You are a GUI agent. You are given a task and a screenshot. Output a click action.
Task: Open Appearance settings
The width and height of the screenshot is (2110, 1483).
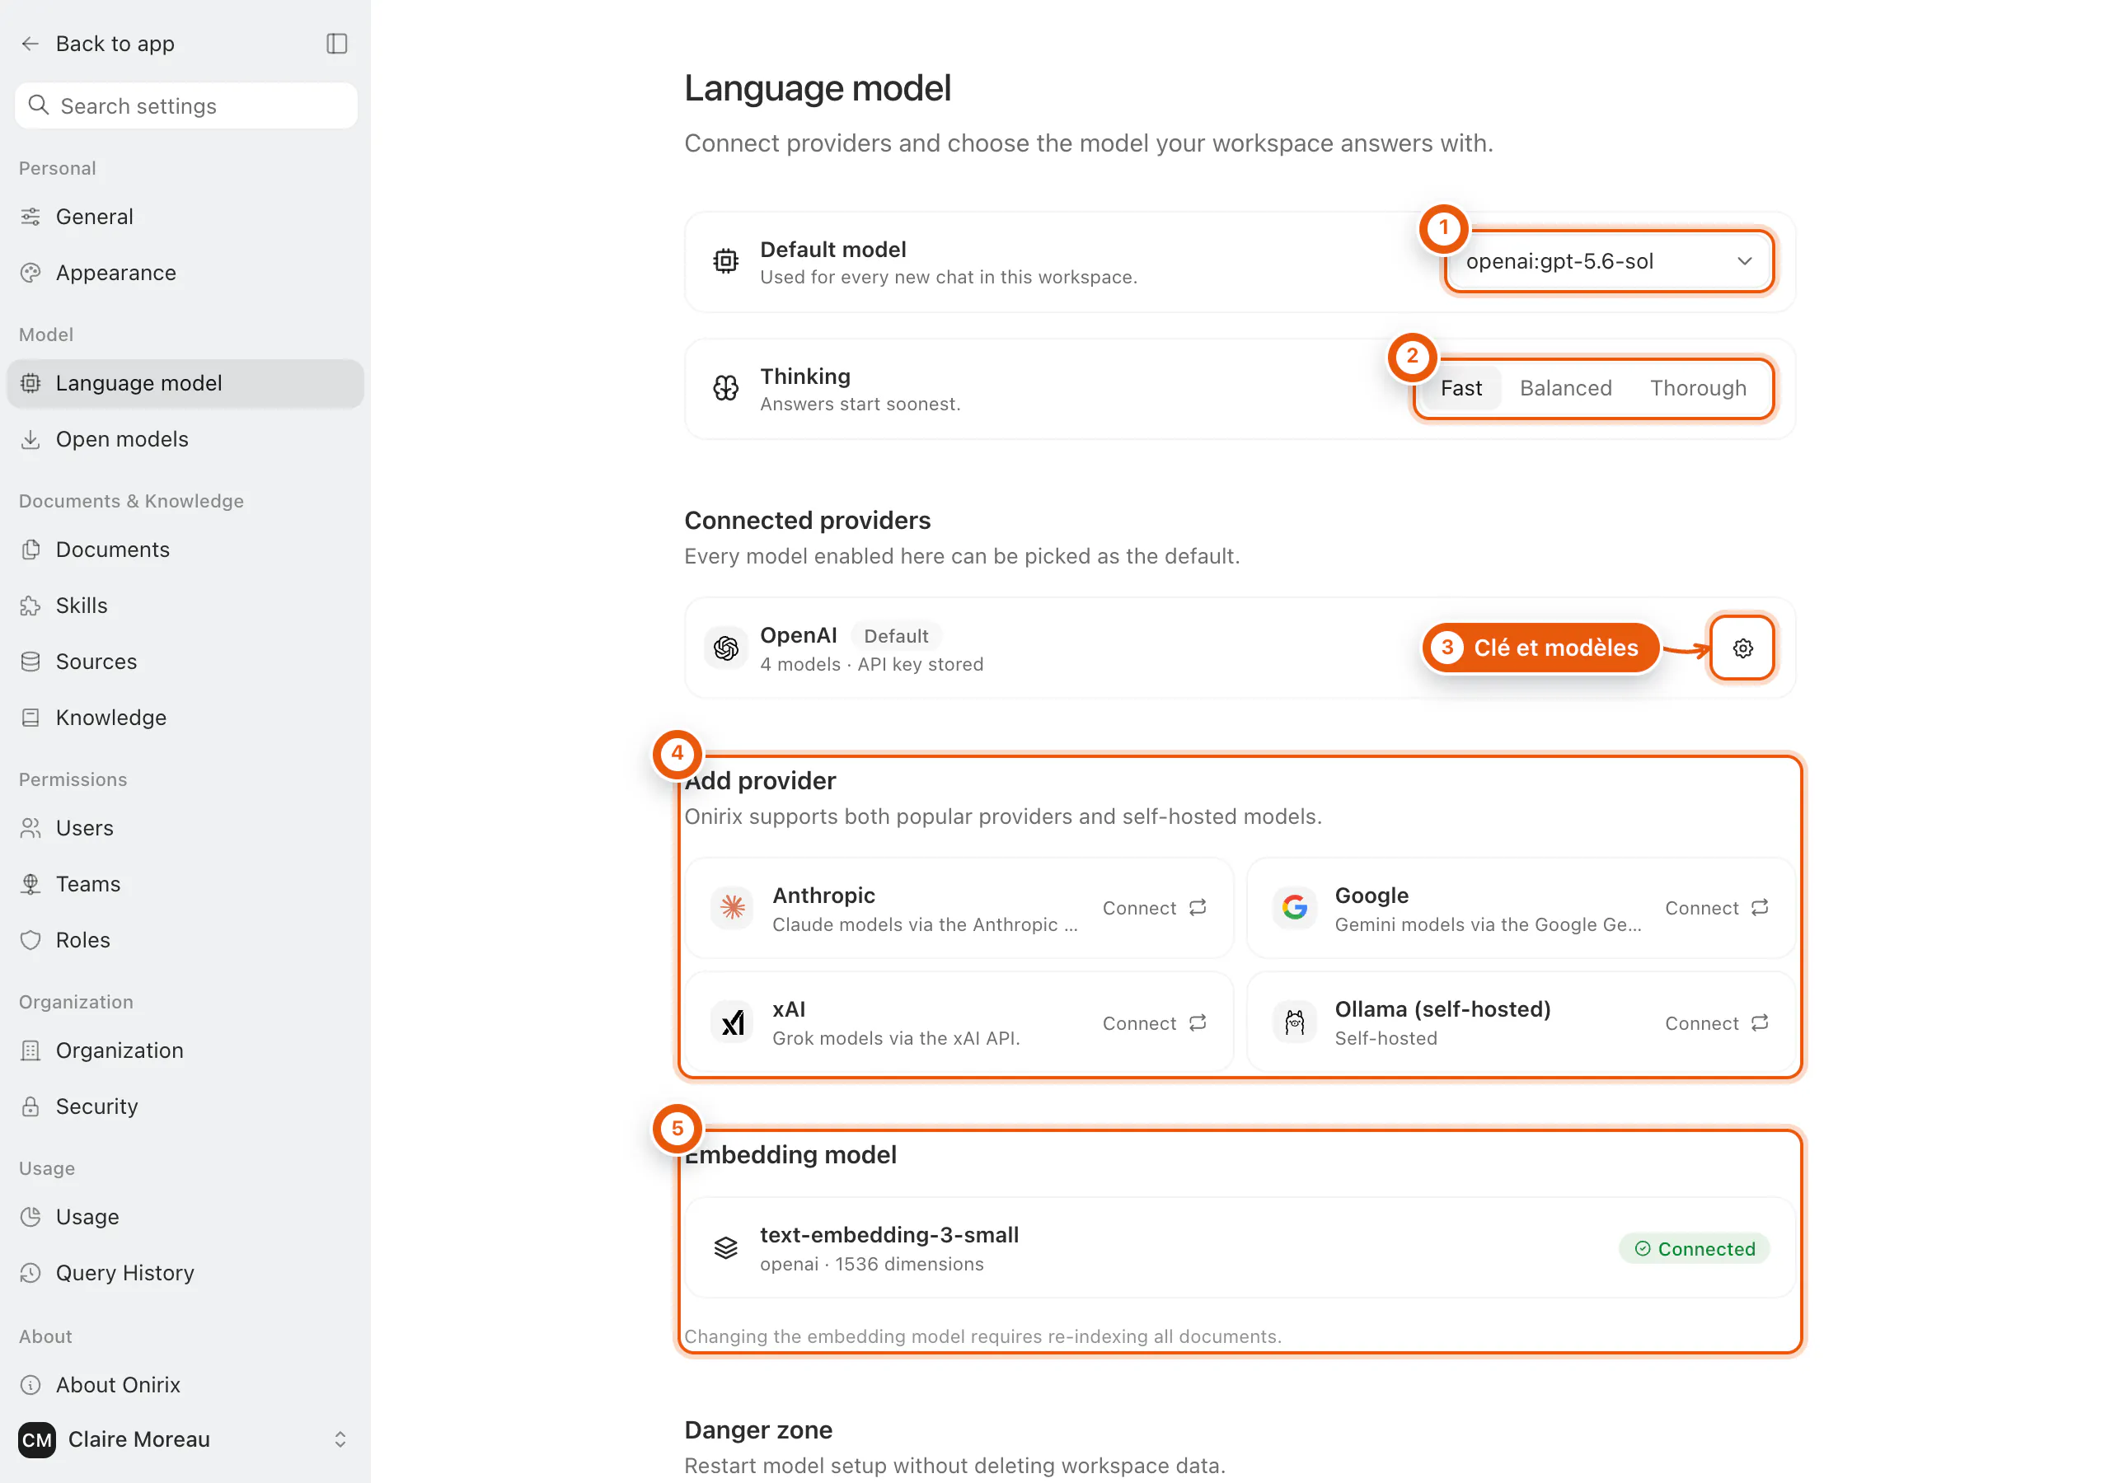pyautogui.click(x=185, y=273)
